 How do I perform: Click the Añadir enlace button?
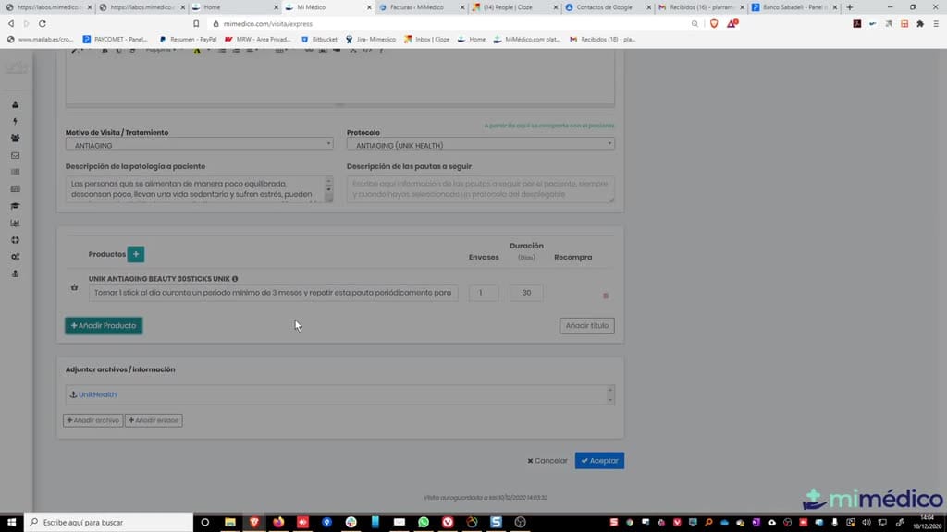click(154, 420)
